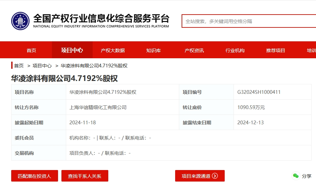Open the 推荐项目 navigation item
This screenshot has height=189, width=316.
pyautogui.click(x=276, y=50)
